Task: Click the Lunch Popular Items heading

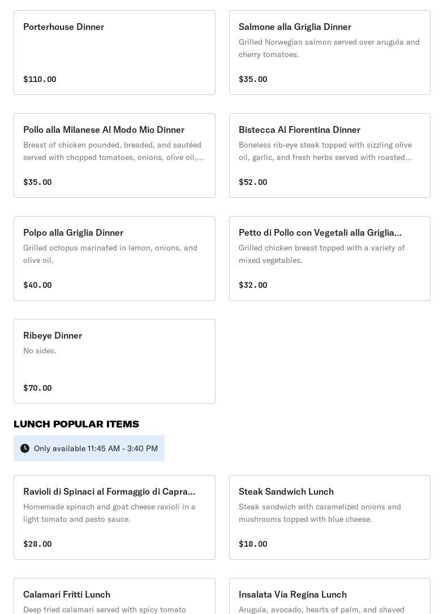Action: point(76,424)
